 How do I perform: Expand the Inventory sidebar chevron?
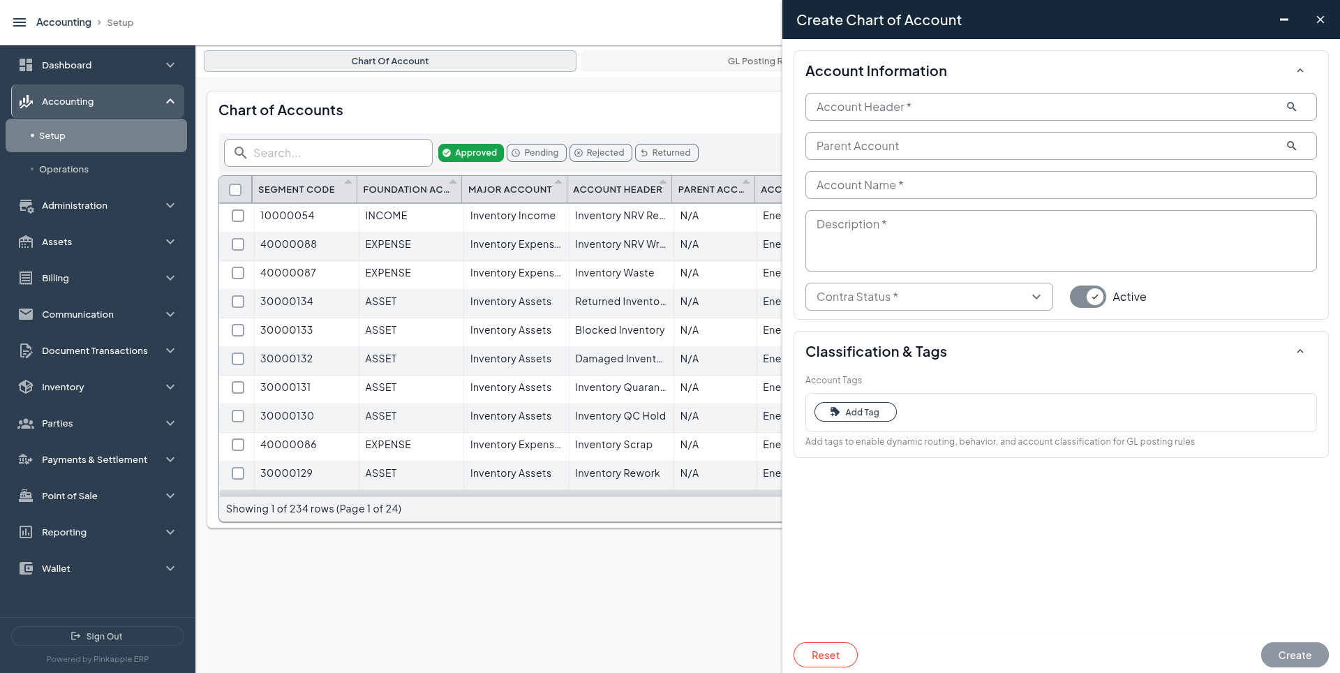tap(170, 387)
